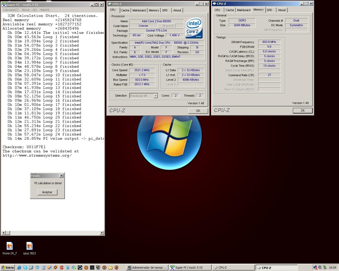This screenshot has width=339, height=271.
Task: Open the Help(H) menu in Super PI
Action: coord(44,10)
